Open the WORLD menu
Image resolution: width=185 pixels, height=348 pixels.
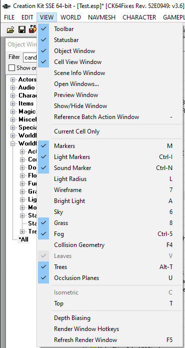pos(71,17)
